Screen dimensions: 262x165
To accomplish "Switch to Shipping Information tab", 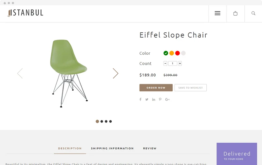I will point(112,148).
